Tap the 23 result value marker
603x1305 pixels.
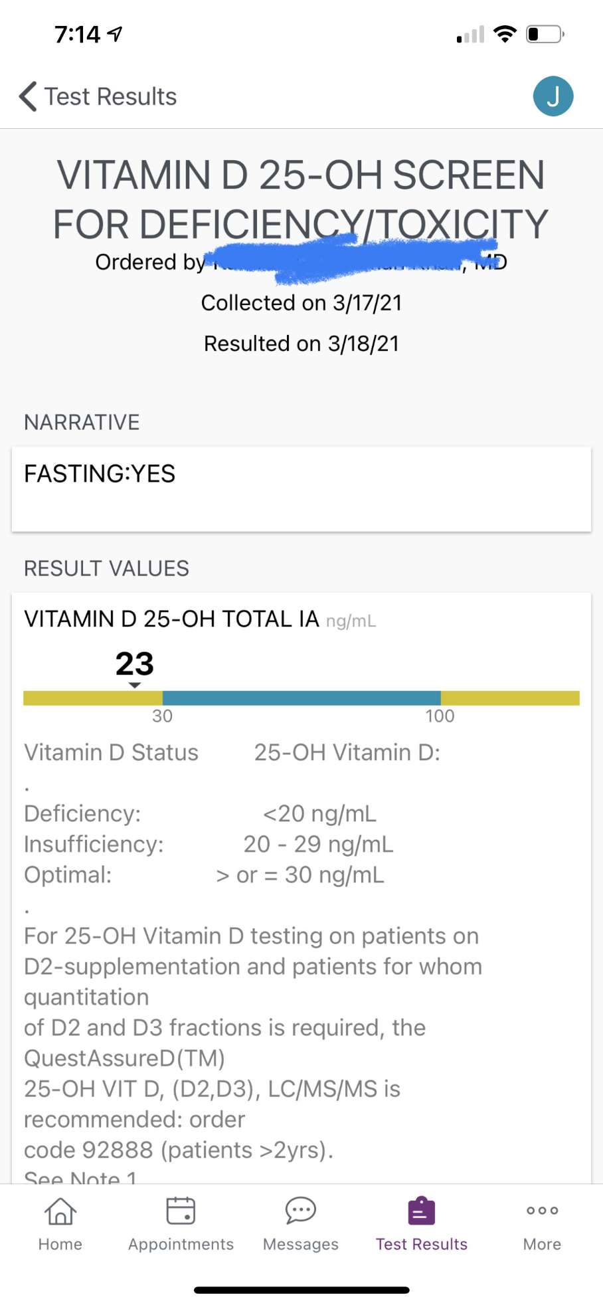coord(135,664)
